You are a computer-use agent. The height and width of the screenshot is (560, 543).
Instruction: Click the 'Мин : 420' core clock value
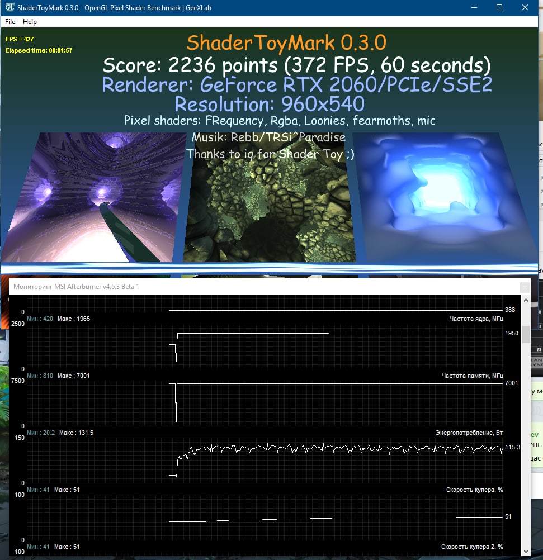pyautogui.click(x=40, y=319)
